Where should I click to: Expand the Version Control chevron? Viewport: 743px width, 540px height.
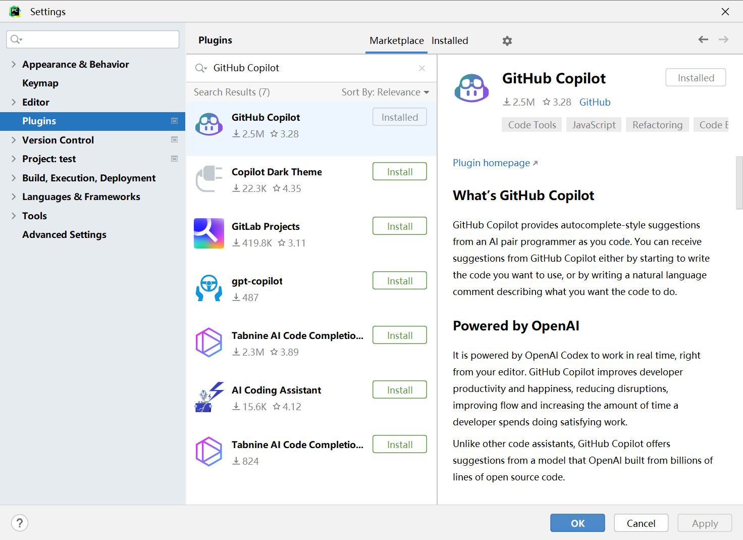pyautogui.click(x=14, y=140)
